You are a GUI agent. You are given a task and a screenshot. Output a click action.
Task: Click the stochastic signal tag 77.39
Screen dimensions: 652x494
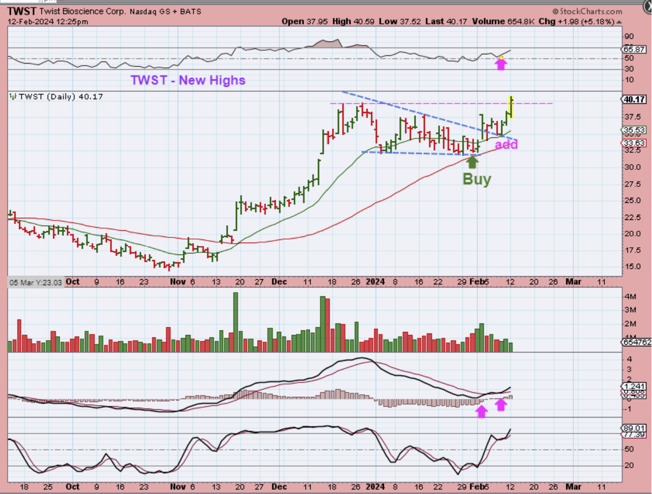click(x=634, y=435)
